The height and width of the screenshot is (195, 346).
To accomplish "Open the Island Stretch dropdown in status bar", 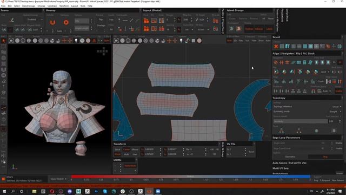I will (x=58, y=179).
